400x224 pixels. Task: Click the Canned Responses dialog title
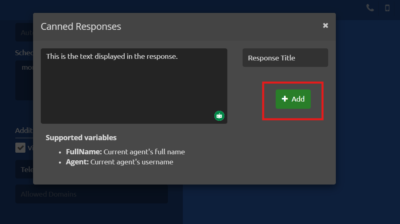(81, 27)
